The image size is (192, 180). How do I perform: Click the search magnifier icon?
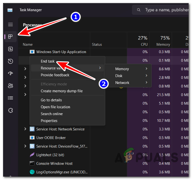click(138, 10)
